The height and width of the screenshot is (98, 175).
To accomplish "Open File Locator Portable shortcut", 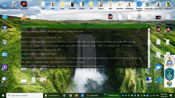I will 5,82.
